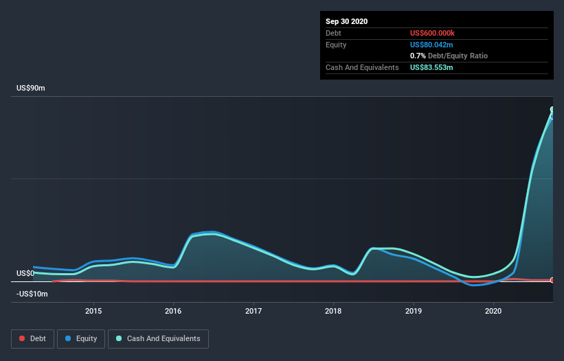Click the US$90m y-axis label
Image resolution: width=564 pixels, height=361 pixels.
click(31, 88)
